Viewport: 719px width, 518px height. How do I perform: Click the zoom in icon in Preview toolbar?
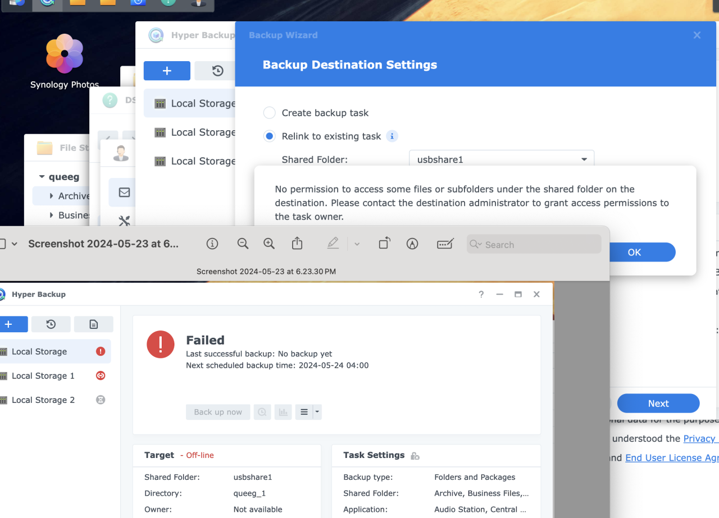tap(269, 244)
